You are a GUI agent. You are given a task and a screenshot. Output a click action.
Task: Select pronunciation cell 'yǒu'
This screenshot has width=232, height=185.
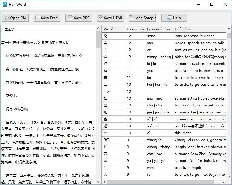coord(160,70)
